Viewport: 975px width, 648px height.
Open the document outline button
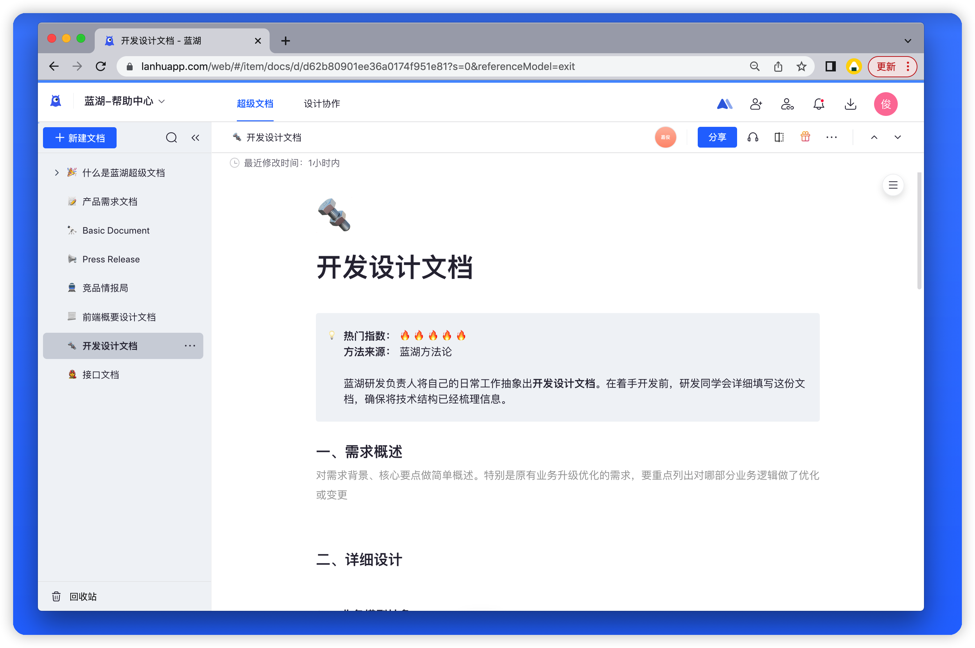tap(893, 185)
